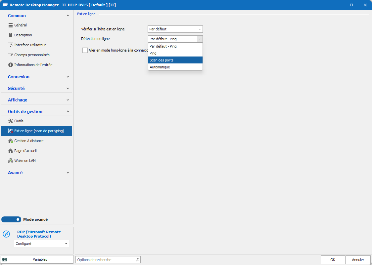This screenshot has height=265, width=372.
Task: Enable Aller en mode hors-ligne checkbox
Action: tap(85, 50)
